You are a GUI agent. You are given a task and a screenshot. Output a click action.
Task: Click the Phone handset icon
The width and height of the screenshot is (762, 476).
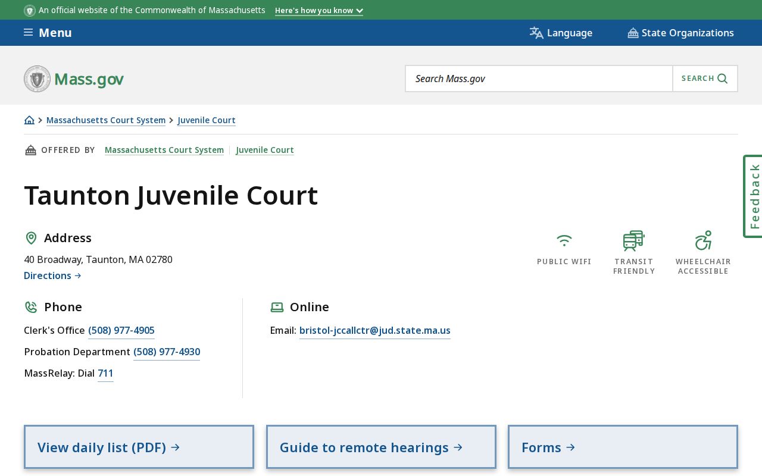tap(31, 307)
